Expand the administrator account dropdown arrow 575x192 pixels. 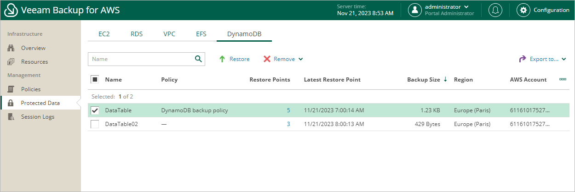tap(466, 7)
